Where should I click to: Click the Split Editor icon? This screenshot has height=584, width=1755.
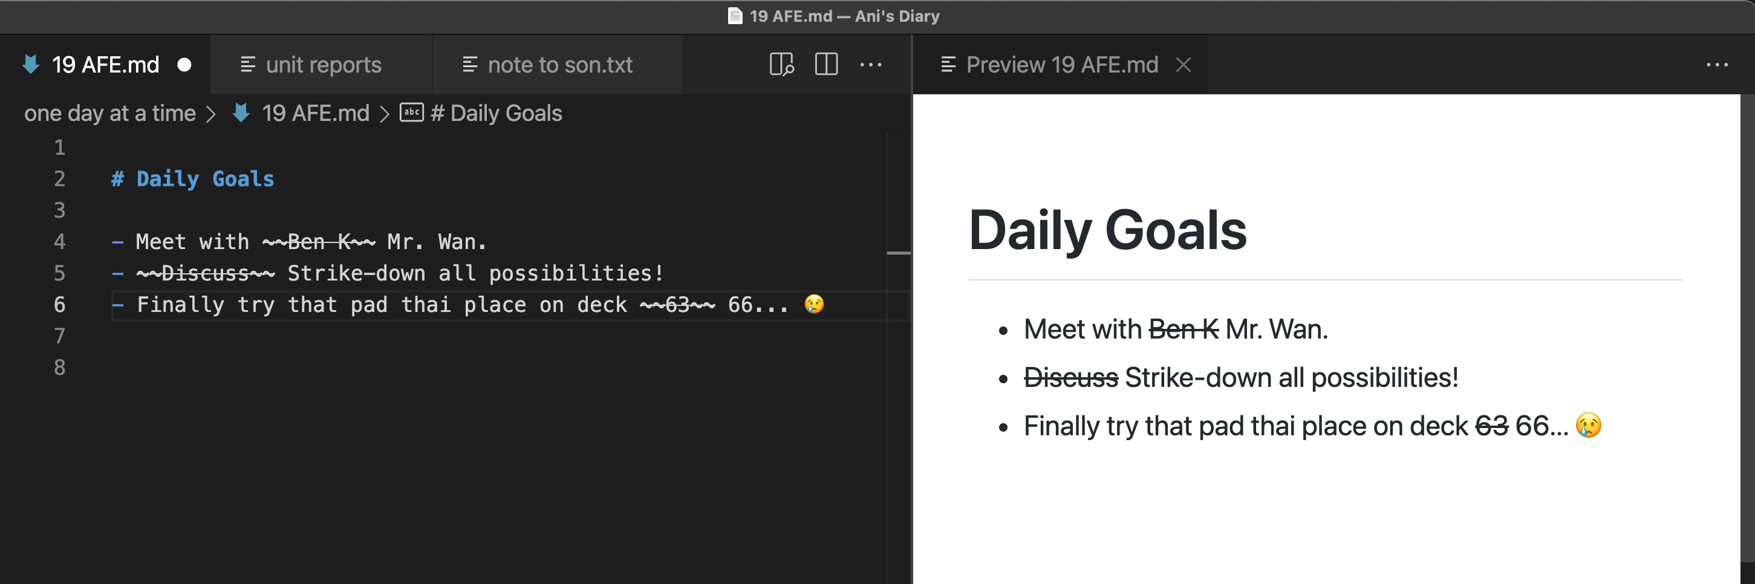[825, 65]
